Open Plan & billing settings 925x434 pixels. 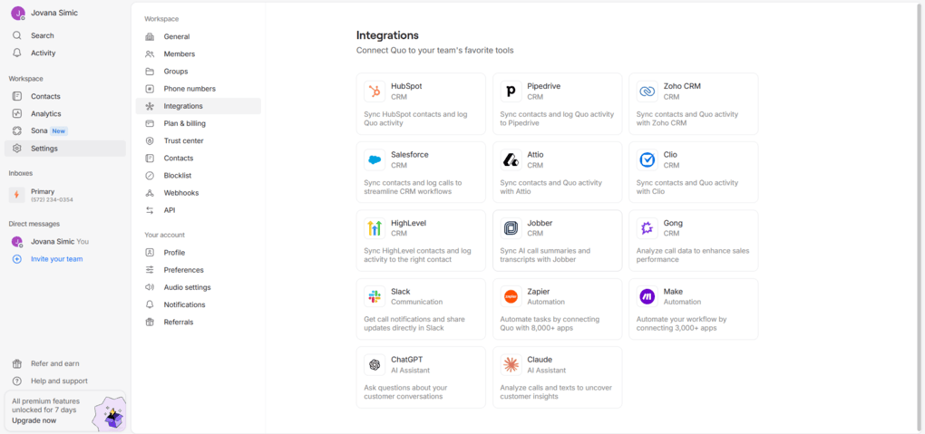pos(199,123)
